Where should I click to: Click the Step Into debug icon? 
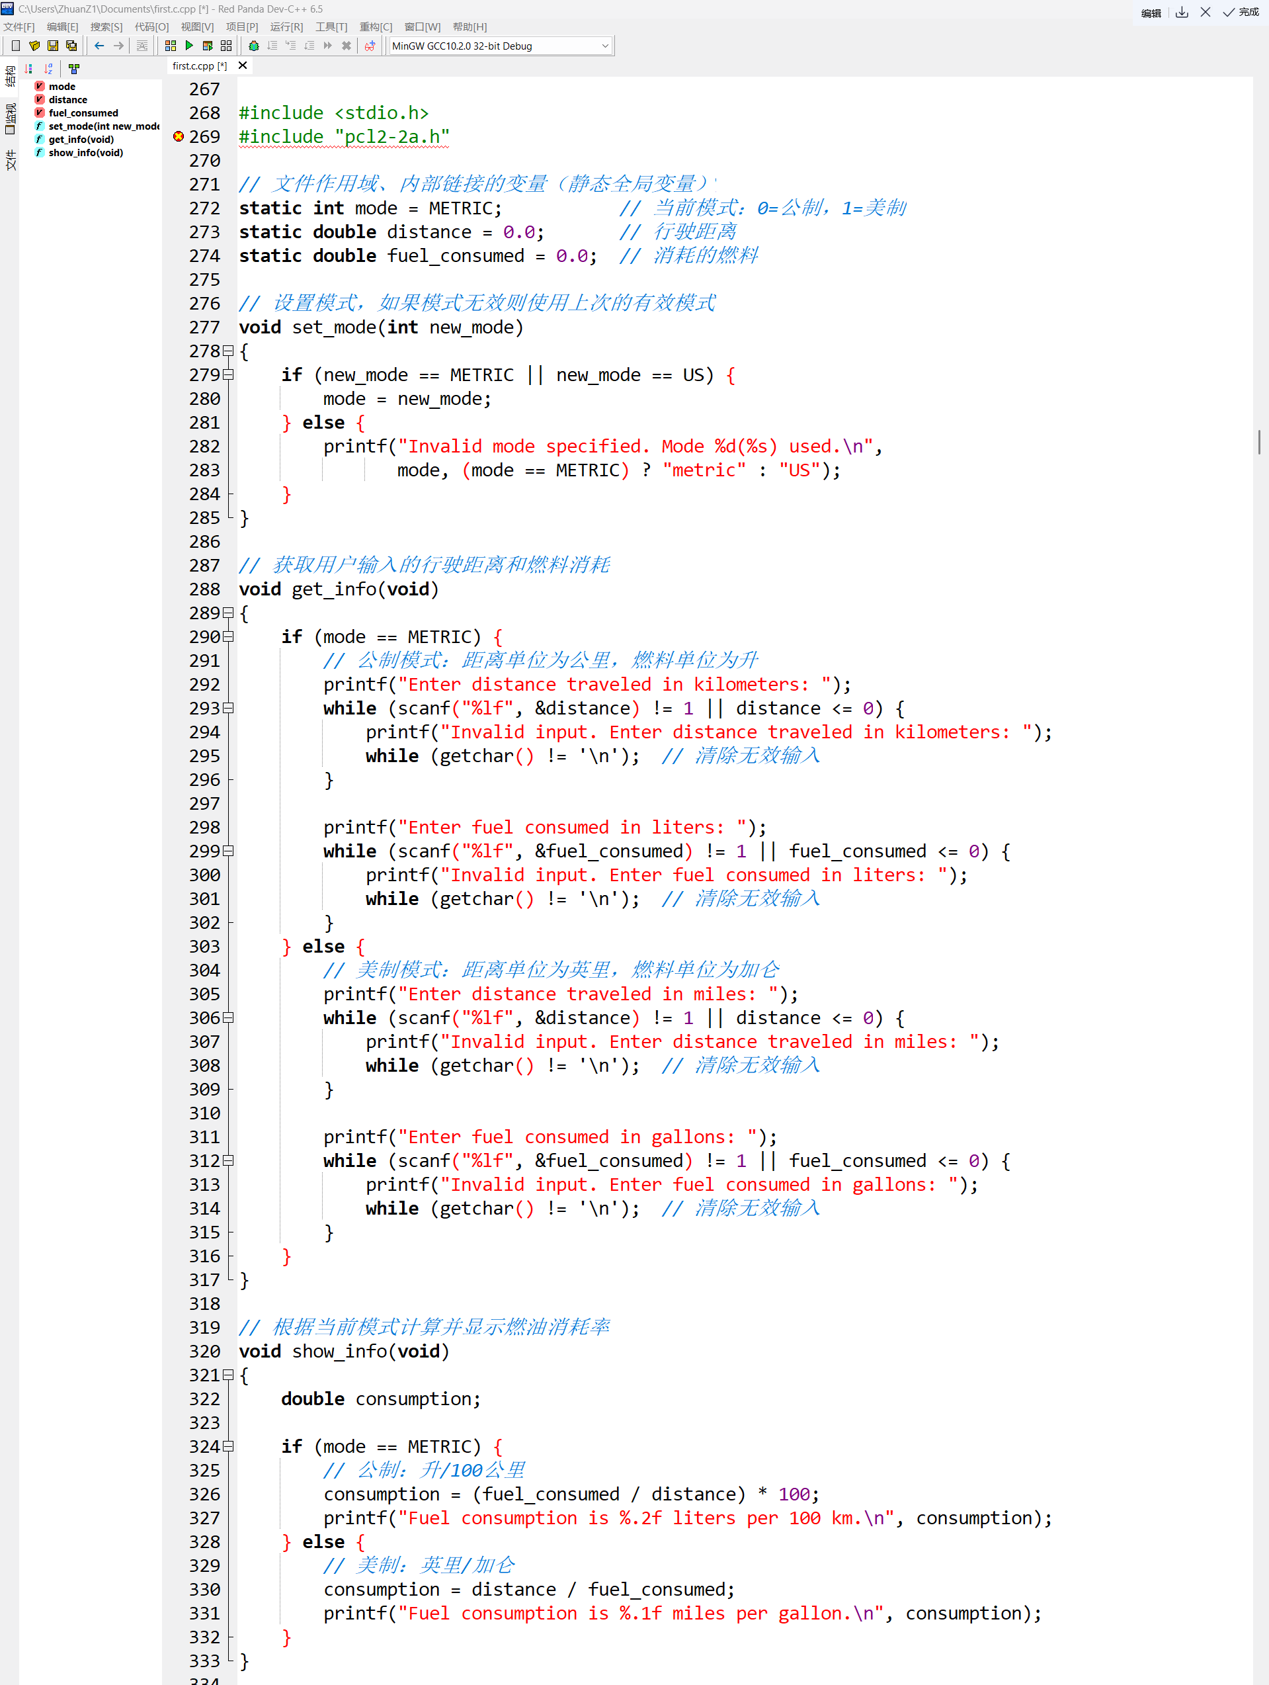tap(291, 46)
